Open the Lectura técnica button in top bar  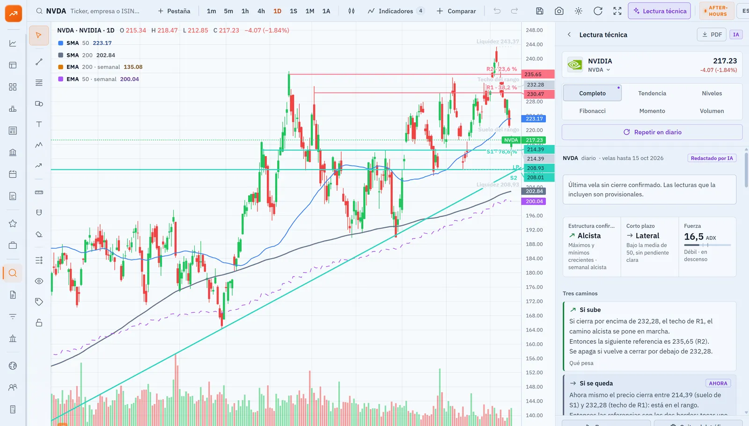click(x=659, y=11)
